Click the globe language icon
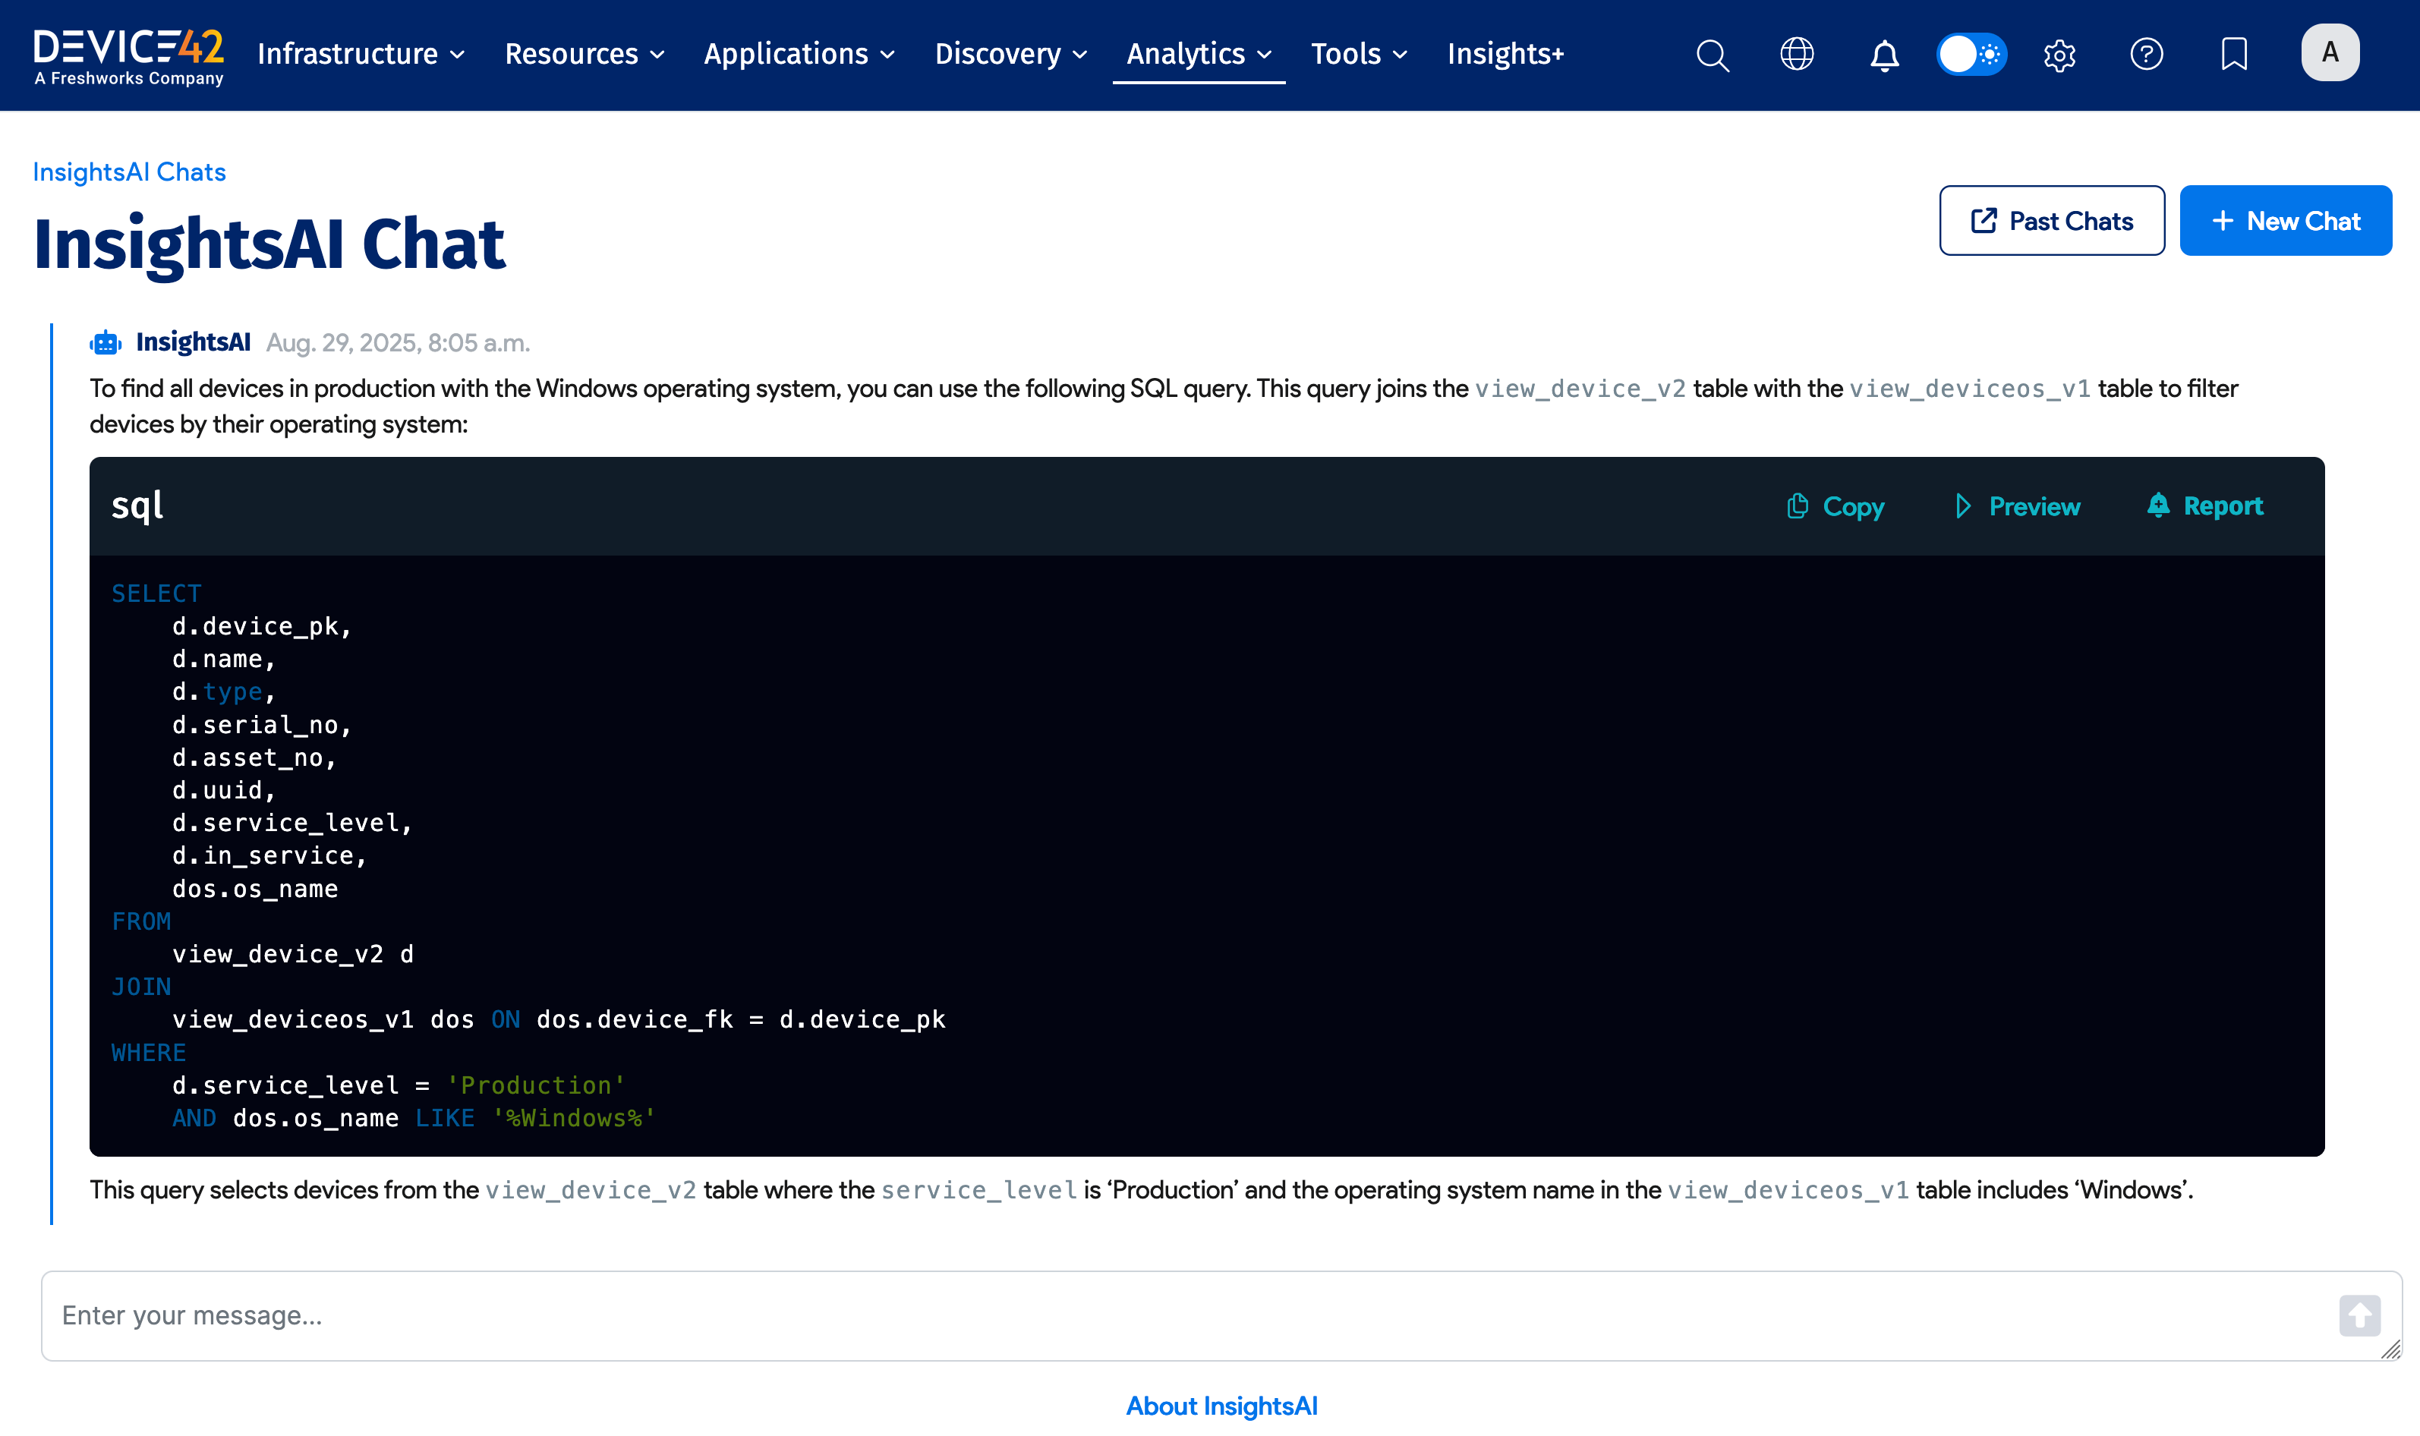This screenshot has width=2420, height=1436. [x=1797, y=54]
